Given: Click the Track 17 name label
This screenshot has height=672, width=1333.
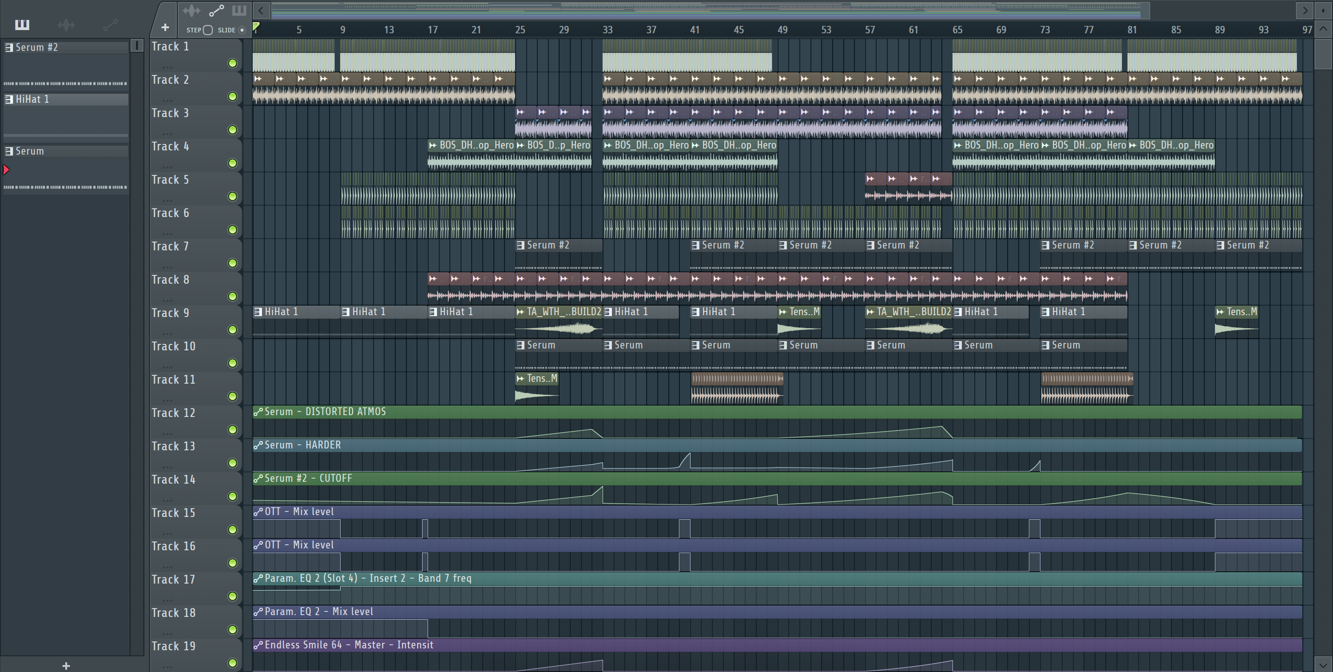Looking at the screenshot, I should point(174,579).
